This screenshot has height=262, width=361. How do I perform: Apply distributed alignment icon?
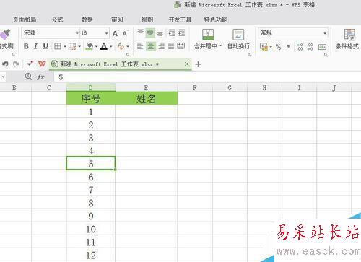pyautogui.click(x=181, y=46)
